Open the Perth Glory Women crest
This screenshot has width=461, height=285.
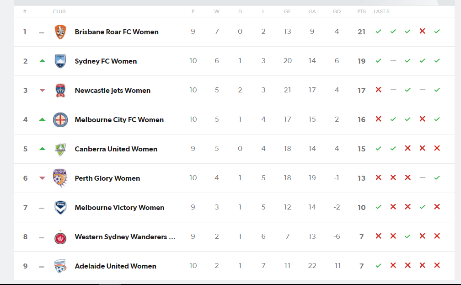pyautogui.click(x=60, y=178)
